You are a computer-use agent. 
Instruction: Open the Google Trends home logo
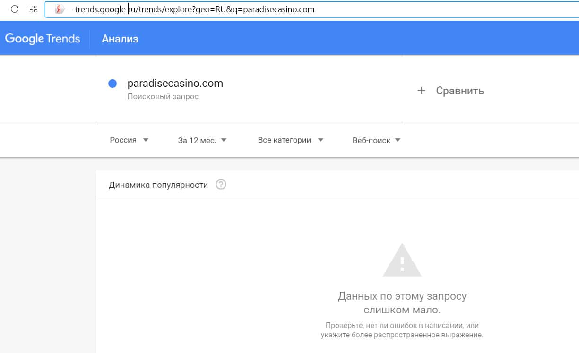pyautogui.click(x=43, y=39)
